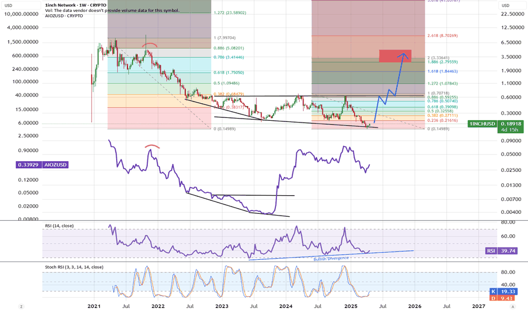The height and width of the screenshot is (312, 528).
Task: Click Fib level 1.272 (1.07843)
Action: 442,83
